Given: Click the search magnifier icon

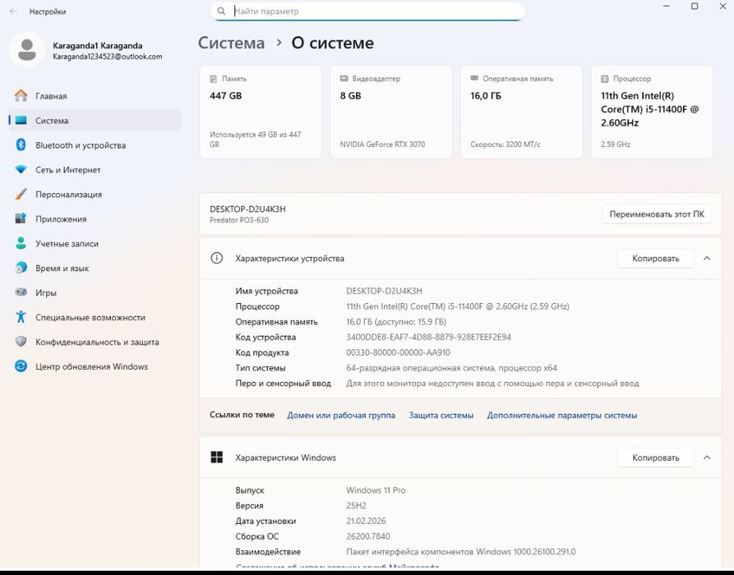Looking at the screenshot, I should (221, 11).
